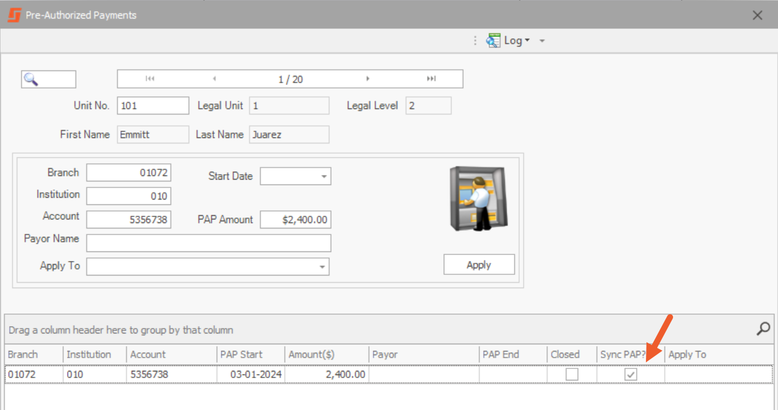Sort by the PAP Start column header
Screen dimensions: 778x410
(x=250, y=355)
